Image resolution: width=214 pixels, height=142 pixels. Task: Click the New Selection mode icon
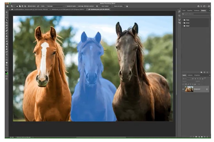point(17,6)
